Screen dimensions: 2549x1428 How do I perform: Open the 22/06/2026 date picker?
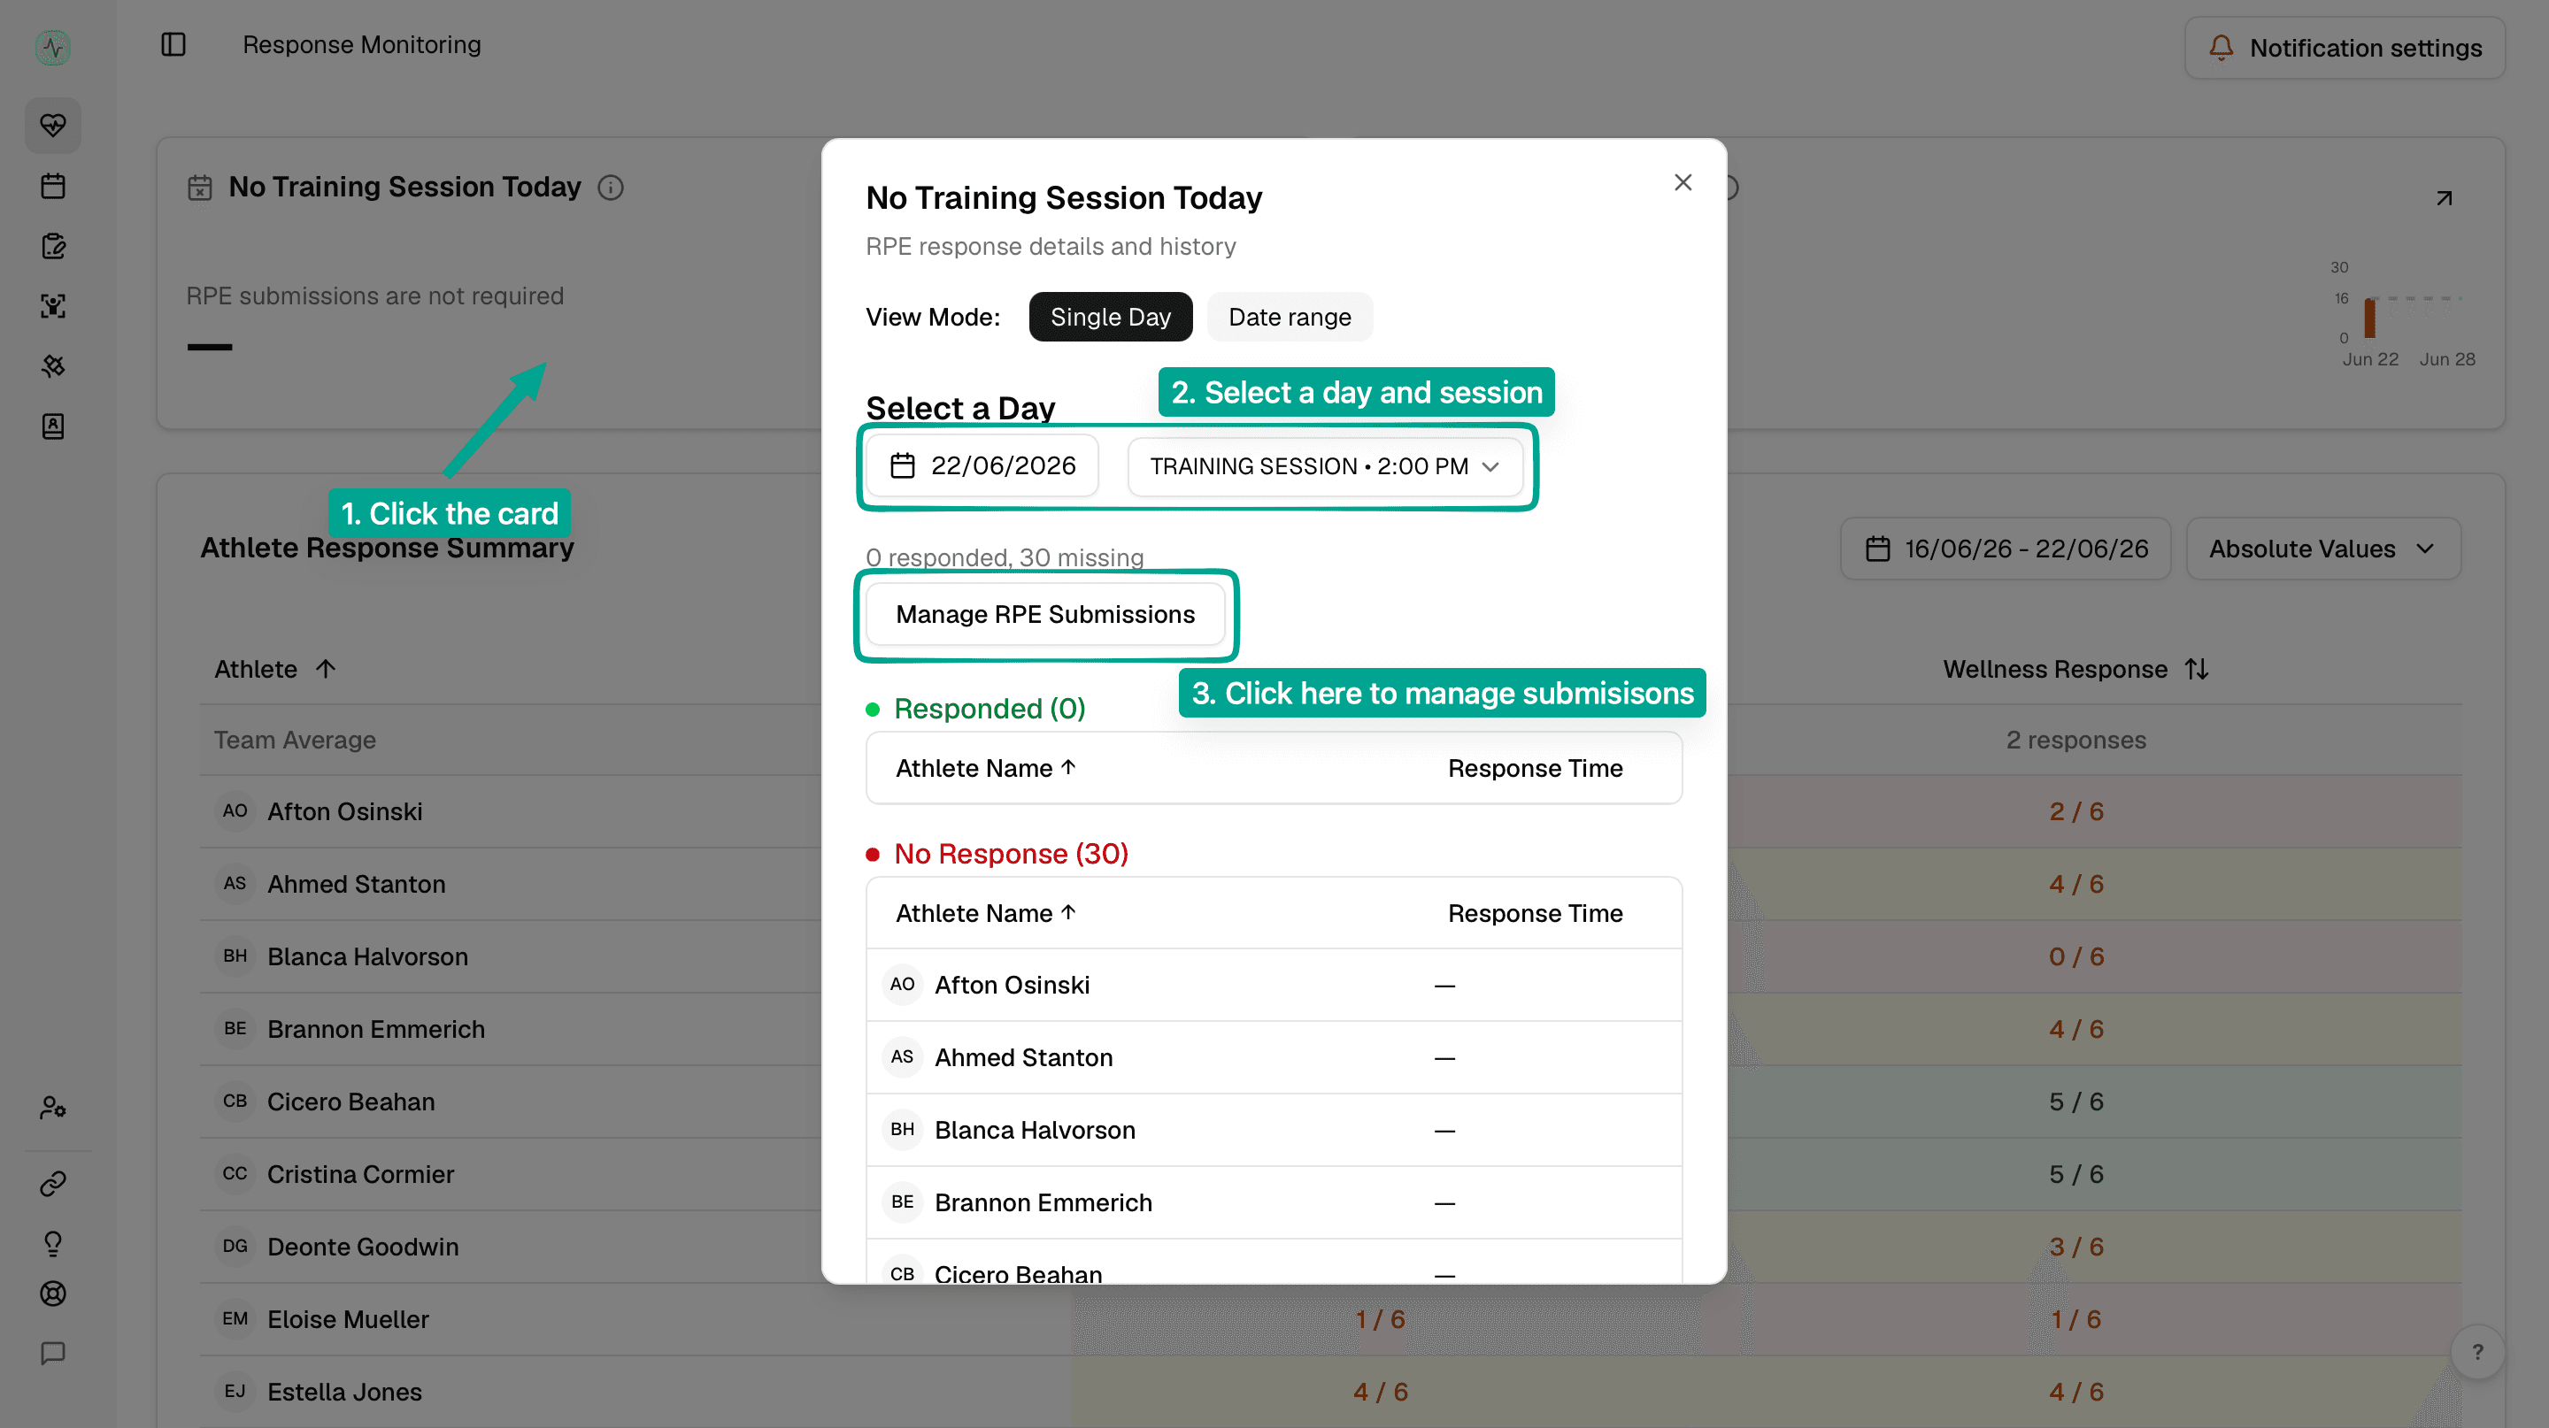[982, 465]
